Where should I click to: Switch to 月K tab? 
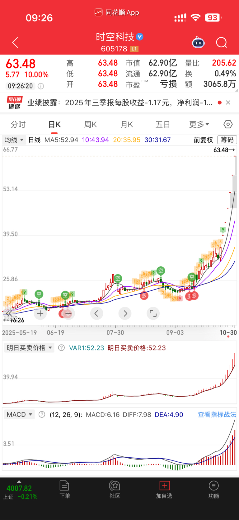(127, 125)
